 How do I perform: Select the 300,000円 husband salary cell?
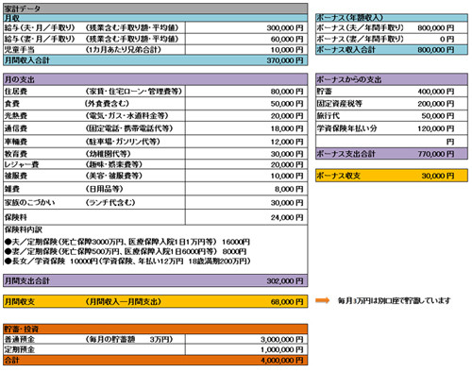pos(246,27)
